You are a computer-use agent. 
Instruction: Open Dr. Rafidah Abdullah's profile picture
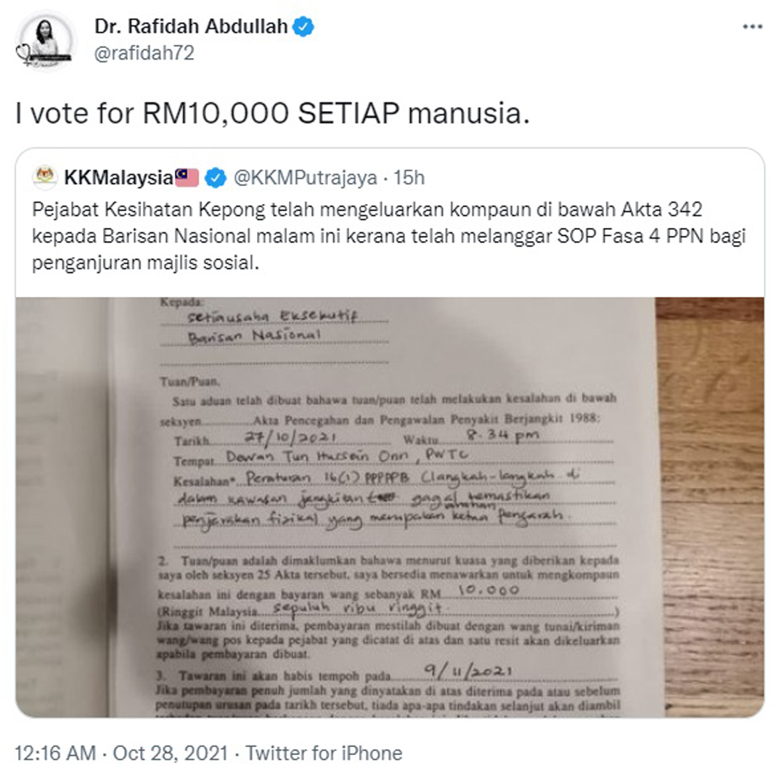pyautogui.click(x=46, y=41)
